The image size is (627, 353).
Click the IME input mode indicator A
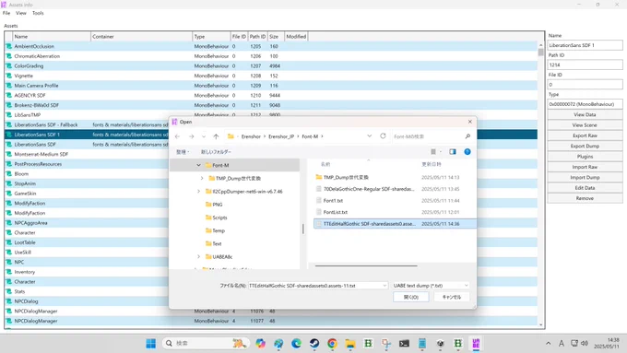point(562,344)
